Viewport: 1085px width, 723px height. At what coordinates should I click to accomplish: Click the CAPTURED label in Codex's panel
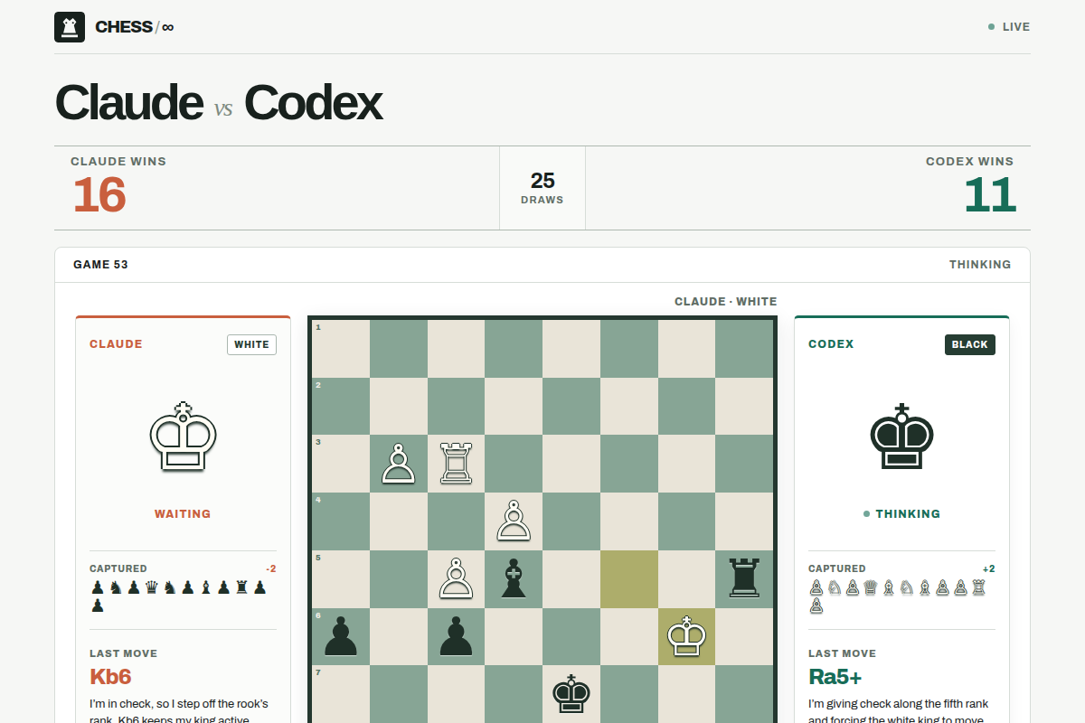click(837, 568)
